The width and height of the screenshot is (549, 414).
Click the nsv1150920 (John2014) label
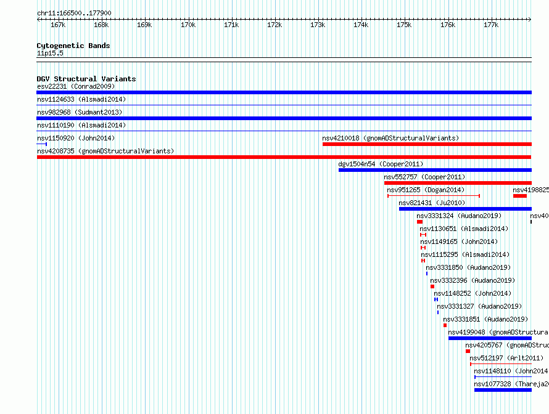point(76,138)
